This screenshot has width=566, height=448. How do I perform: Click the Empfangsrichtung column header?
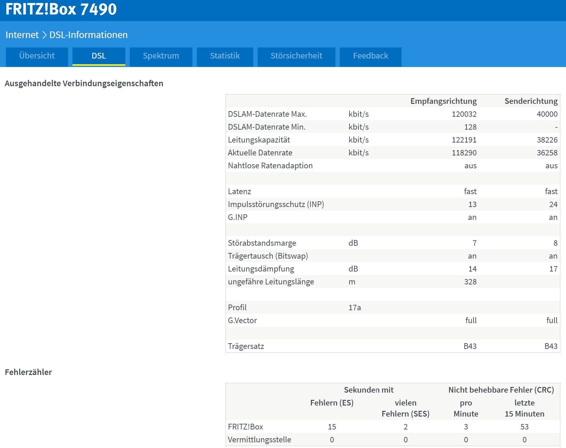(x=443, y=101)
